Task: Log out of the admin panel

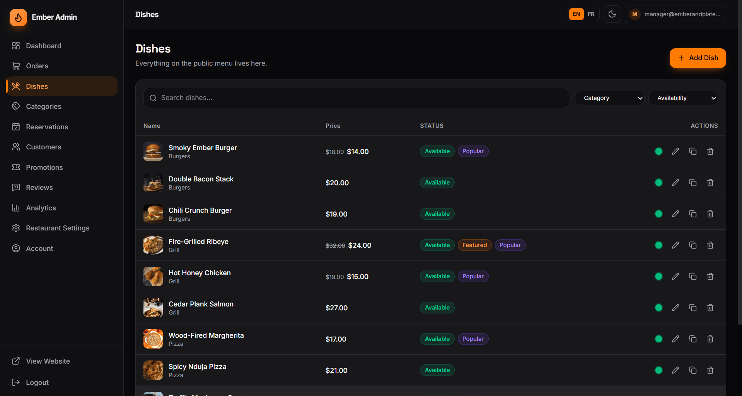Action: click(x=61, y=382)
